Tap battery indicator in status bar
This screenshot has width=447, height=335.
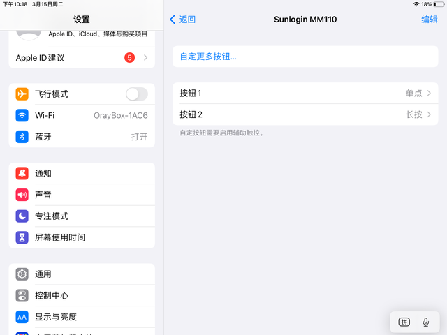439,4
